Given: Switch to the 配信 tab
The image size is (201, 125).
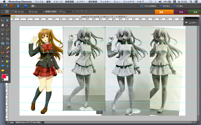Looking at the screenshot, I should tap(194, 12).
